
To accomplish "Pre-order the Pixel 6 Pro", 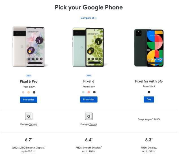I will click(29, 100).
